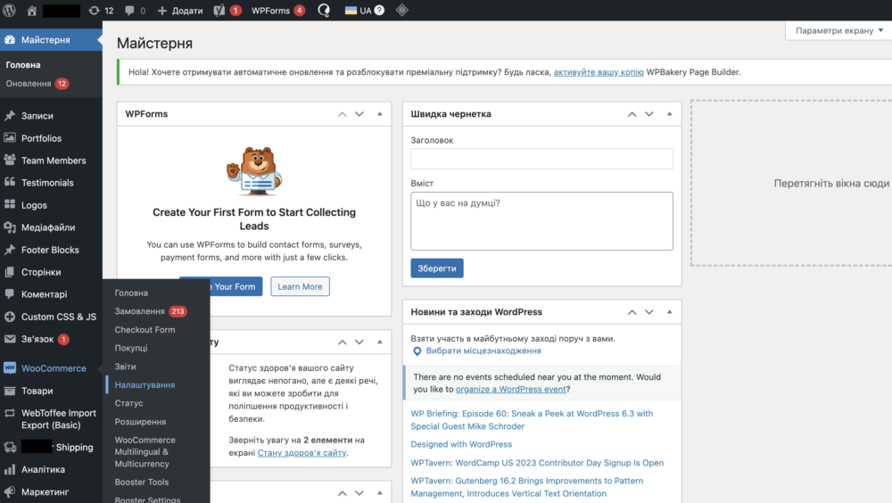892x503 pixels.
Task: Open WordCamp US 2023 Contributor Day link
Action: pos(537,463)
